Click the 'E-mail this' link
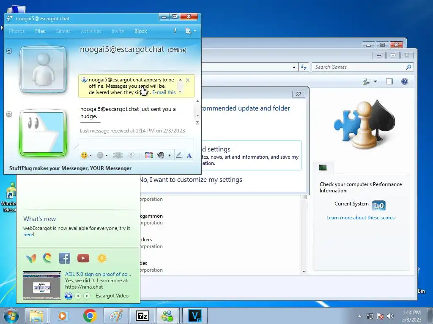Image resolution: width=433 pixels, height=324 pixels. (164, 92)
